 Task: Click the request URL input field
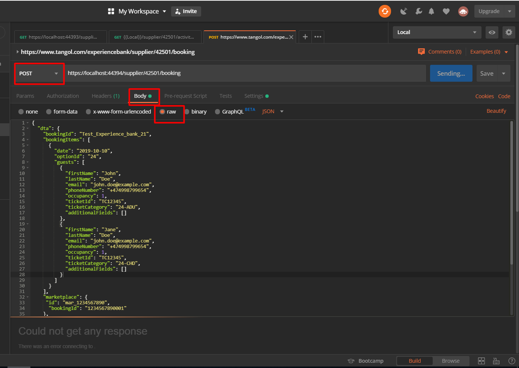pyautogui.click(x=245, y=73)
